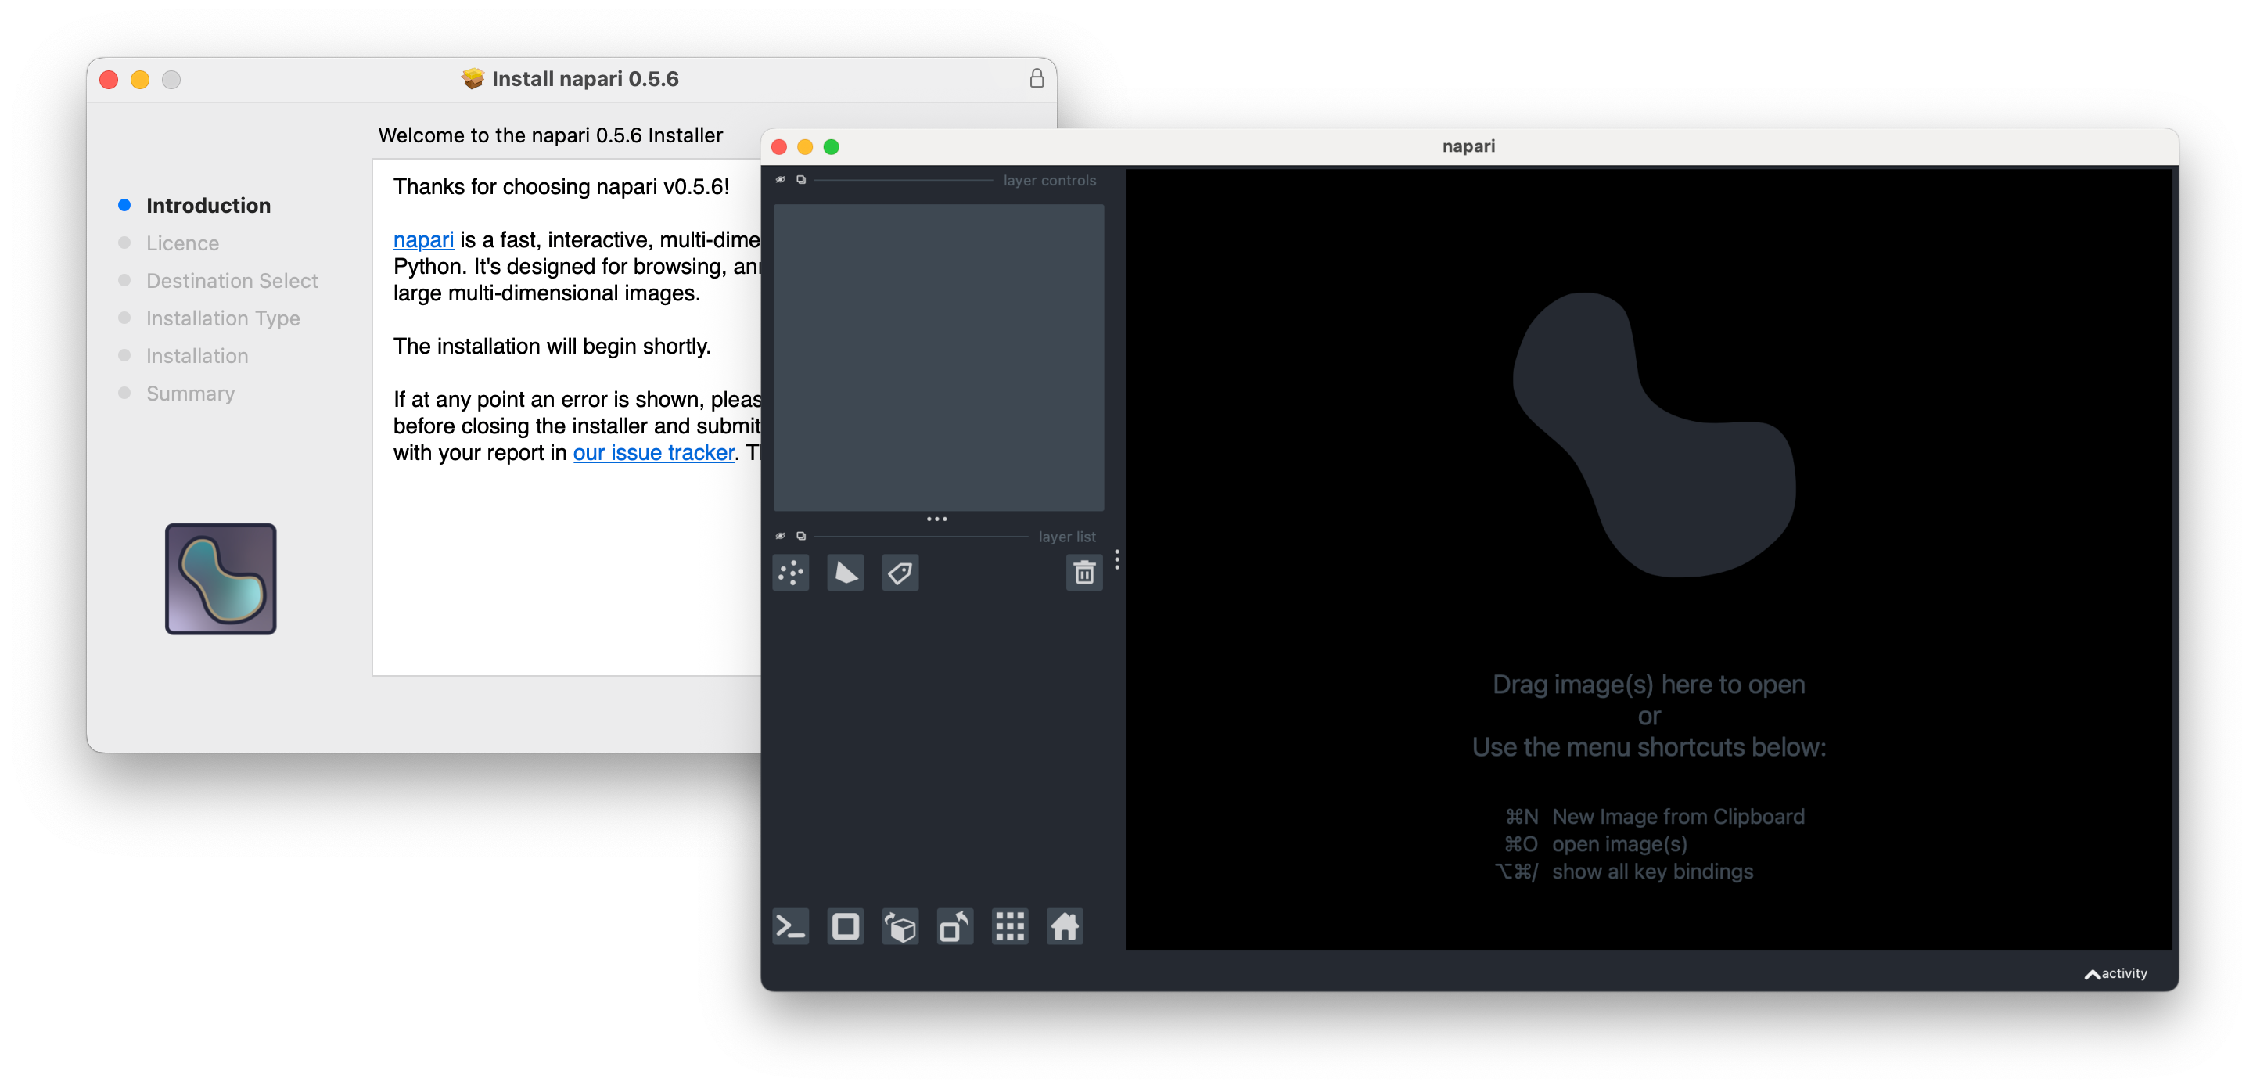Image resolution: width=2253 pixels, height=1089 pixels.
Task: Delete selected layer with trash icon
Action: tap(1083, 573)
